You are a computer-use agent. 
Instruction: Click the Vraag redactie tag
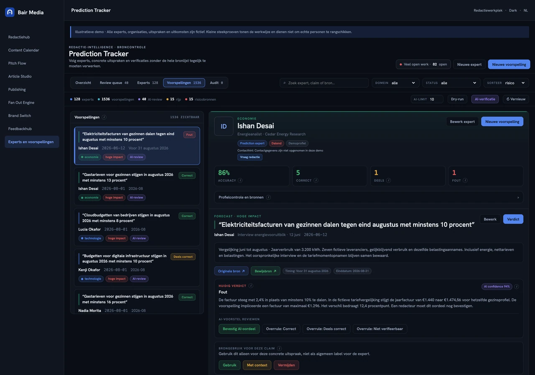tap(250, 157)
